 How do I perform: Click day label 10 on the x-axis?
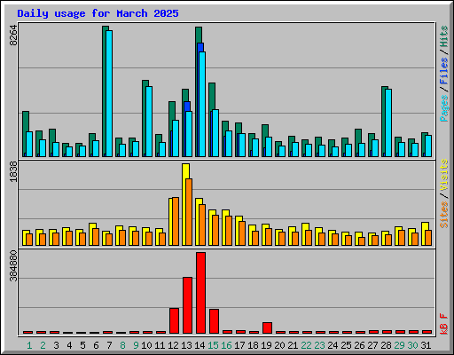146,345
